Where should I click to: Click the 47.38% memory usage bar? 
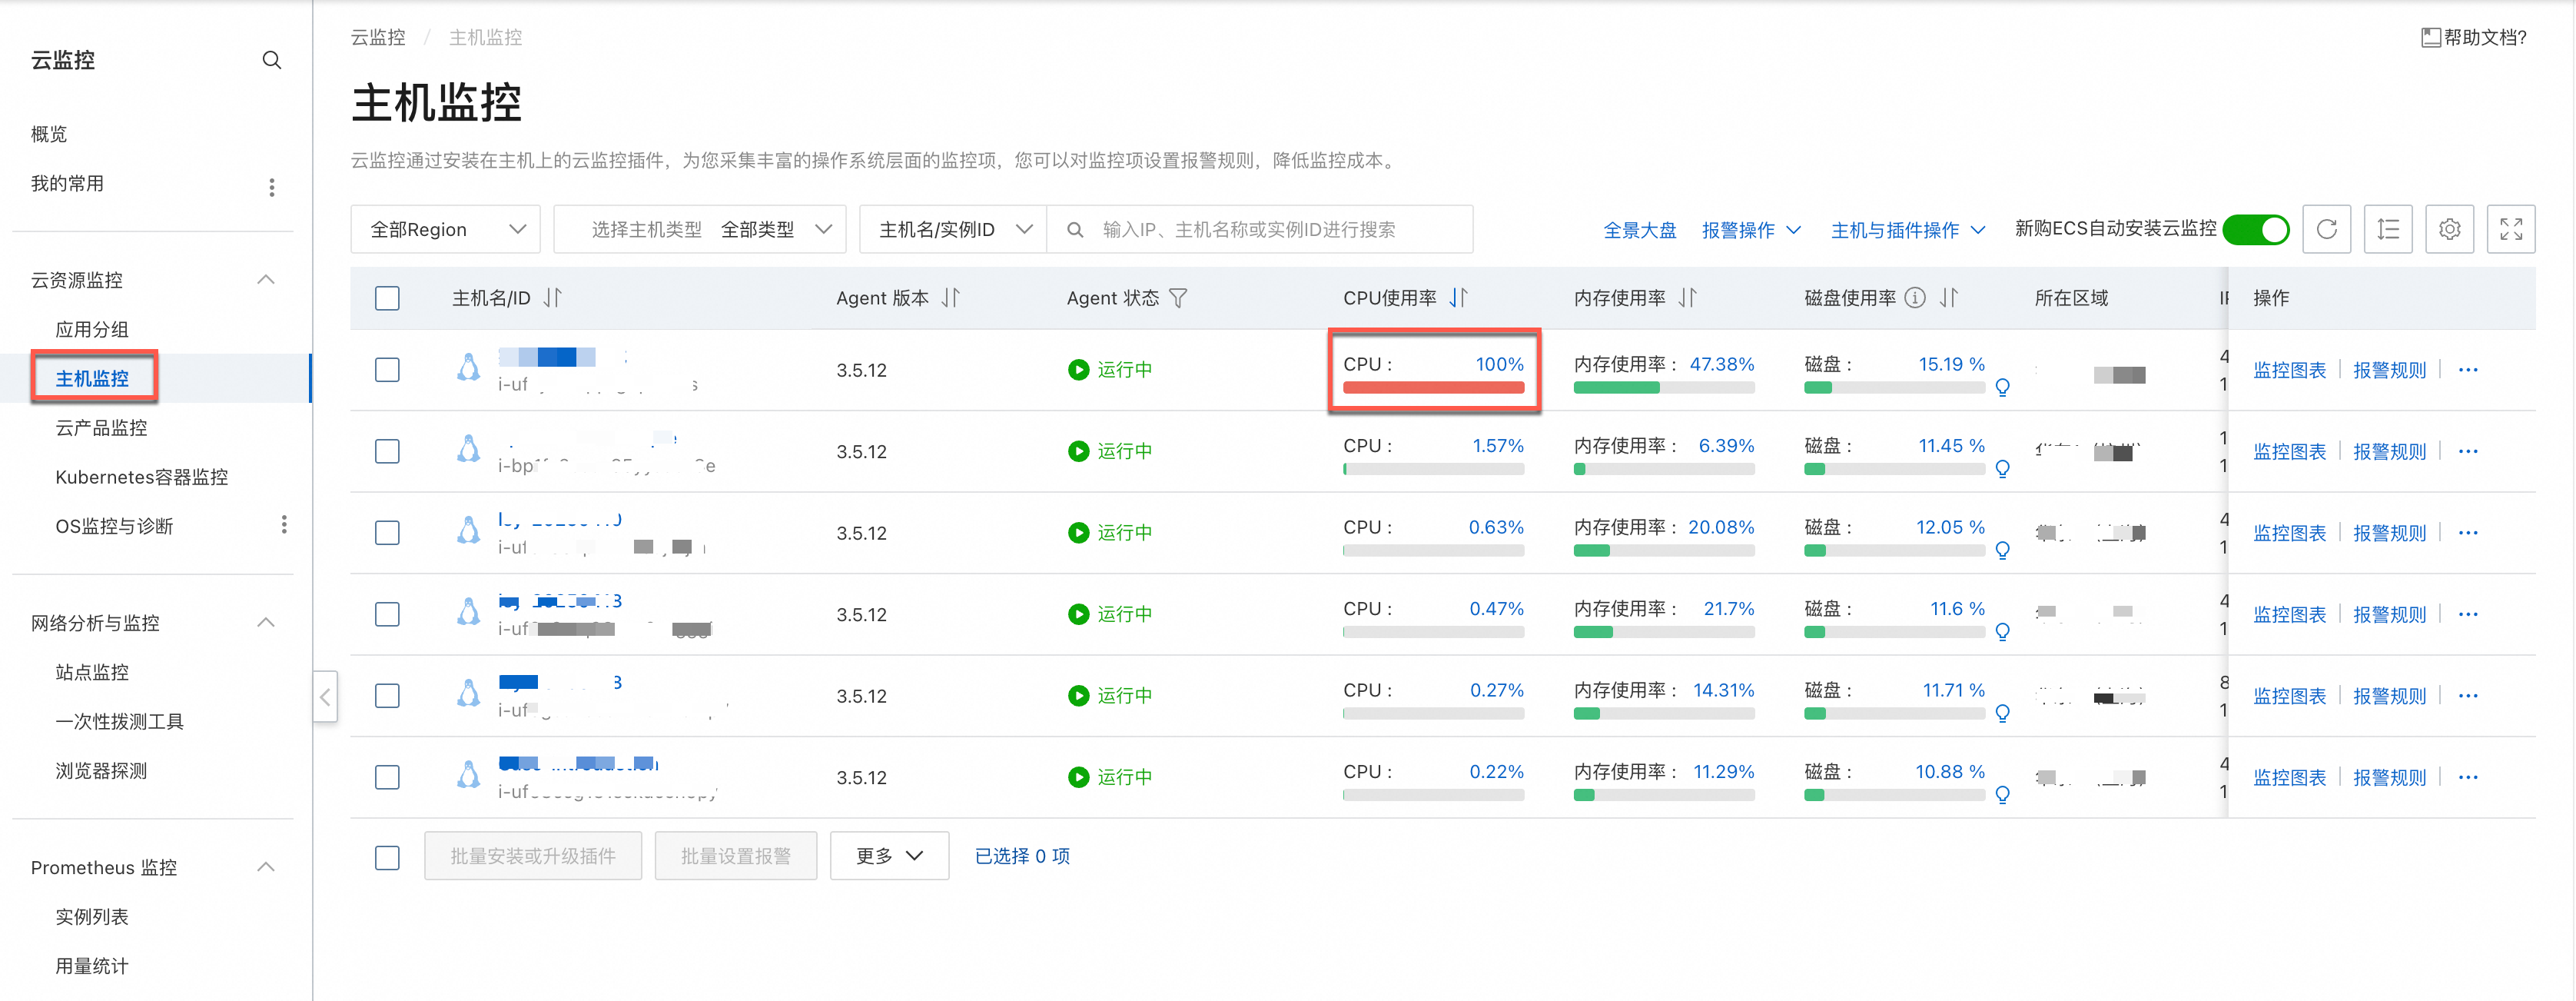[x=1664, y=388]
